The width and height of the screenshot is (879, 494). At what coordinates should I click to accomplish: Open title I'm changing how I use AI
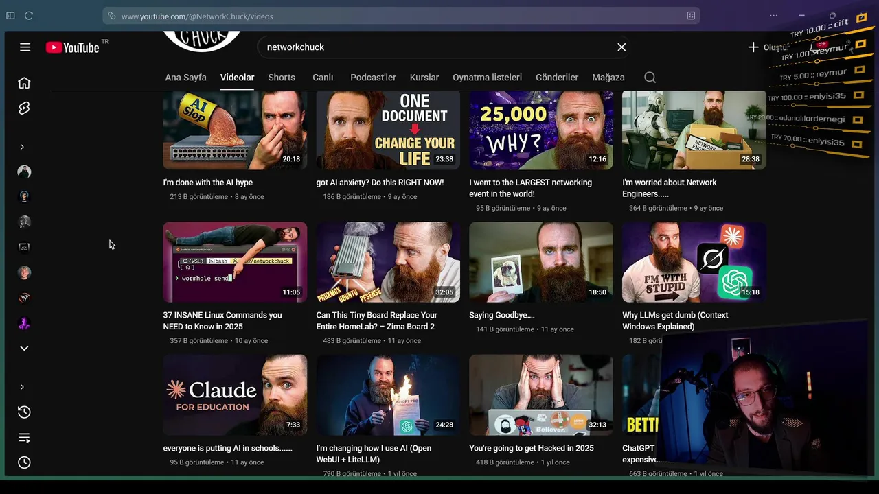click(x=374, y=454)
